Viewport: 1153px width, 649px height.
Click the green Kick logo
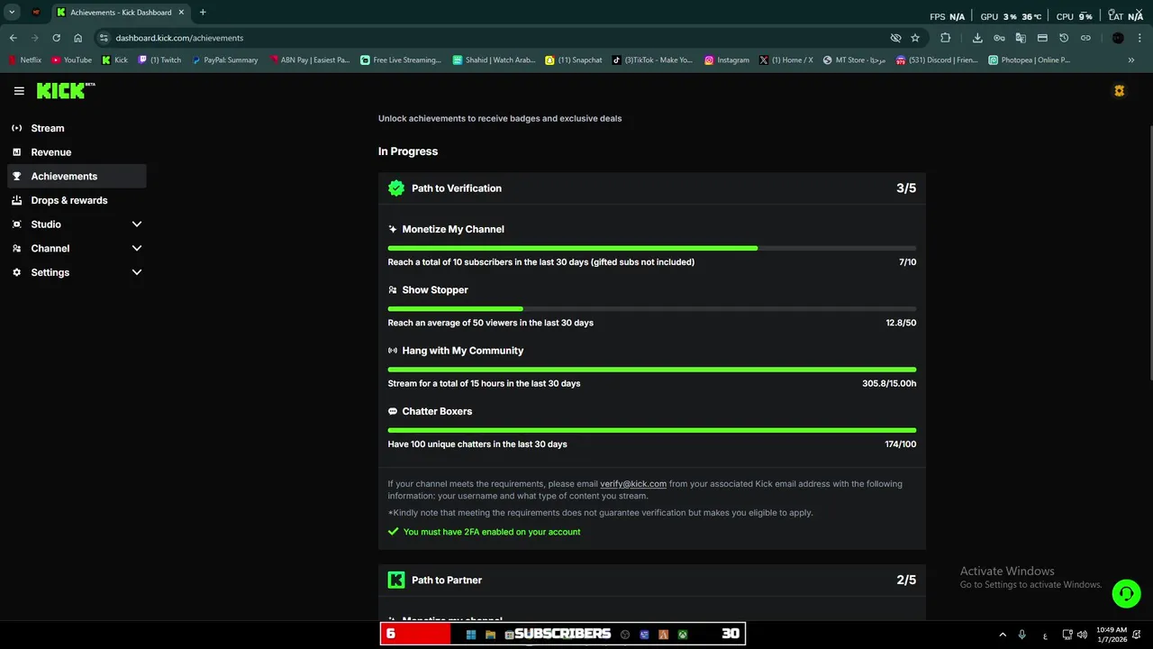(x=65, y=90)
